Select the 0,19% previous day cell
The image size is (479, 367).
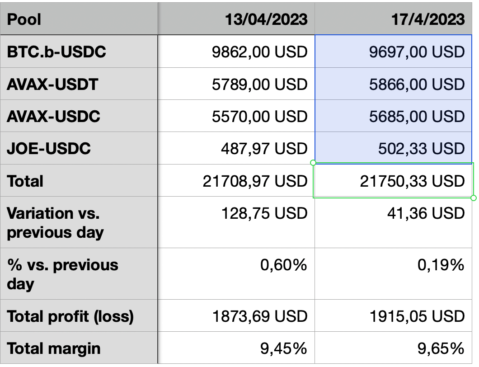(393, 274)
